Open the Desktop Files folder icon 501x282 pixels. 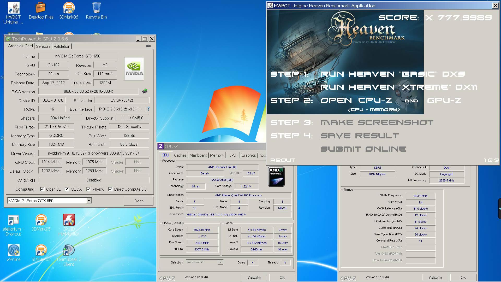click(x=41, y=11)
